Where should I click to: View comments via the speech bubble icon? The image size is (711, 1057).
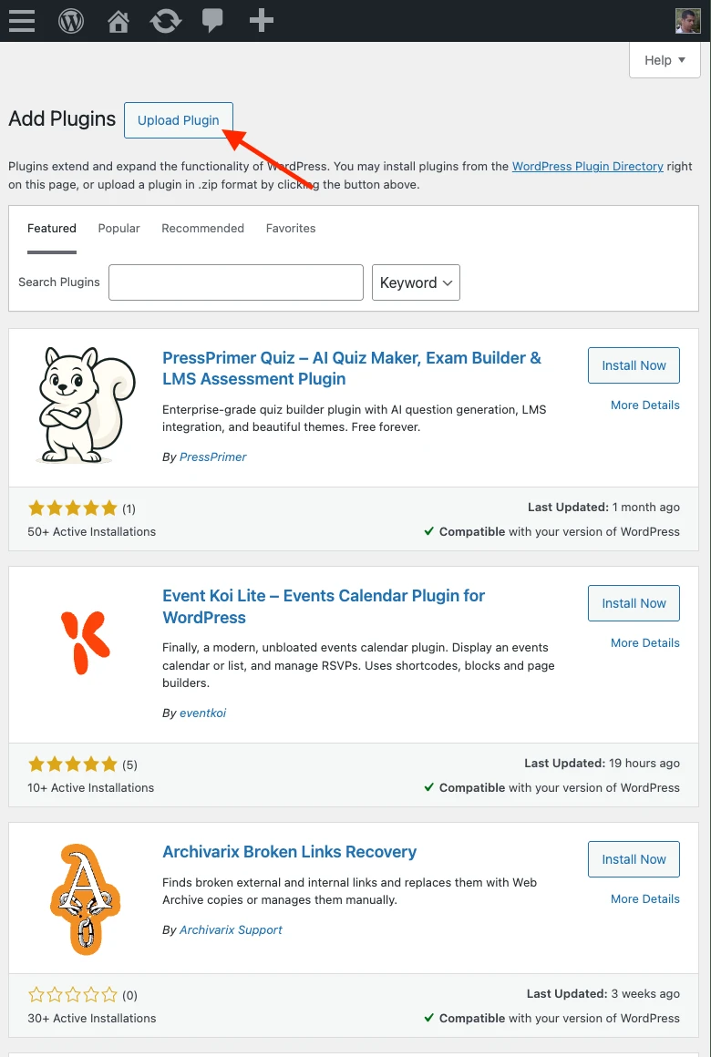click(x=212, y=20)
